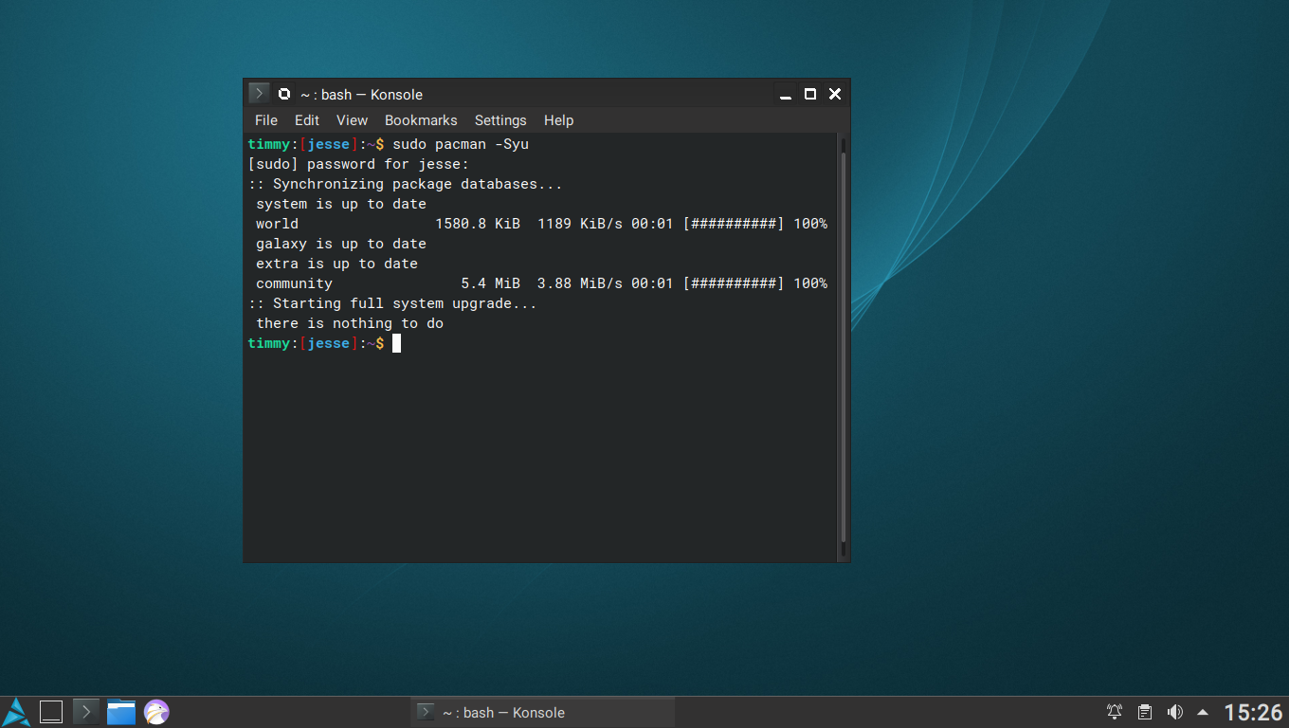Click the 'galaxy is up to date' line
The width and height of the screenshot is (1289, 728).
pos(341,244)
